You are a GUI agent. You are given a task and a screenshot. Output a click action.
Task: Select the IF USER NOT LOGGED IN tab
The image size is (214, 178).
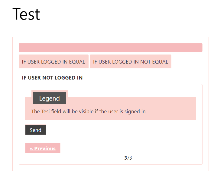click(52, 77)
